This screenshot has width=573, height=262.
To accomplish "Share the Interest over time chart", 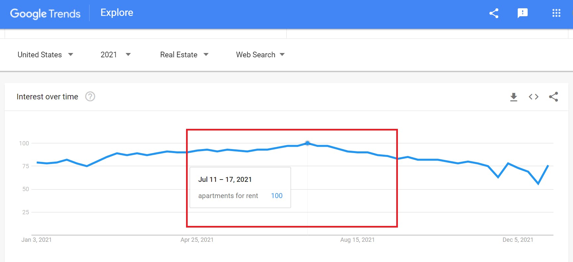I will [x=553, y=97].
